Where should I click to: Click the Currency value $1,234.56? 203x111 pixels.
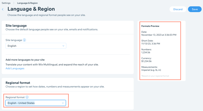click(x=146, y=61)
